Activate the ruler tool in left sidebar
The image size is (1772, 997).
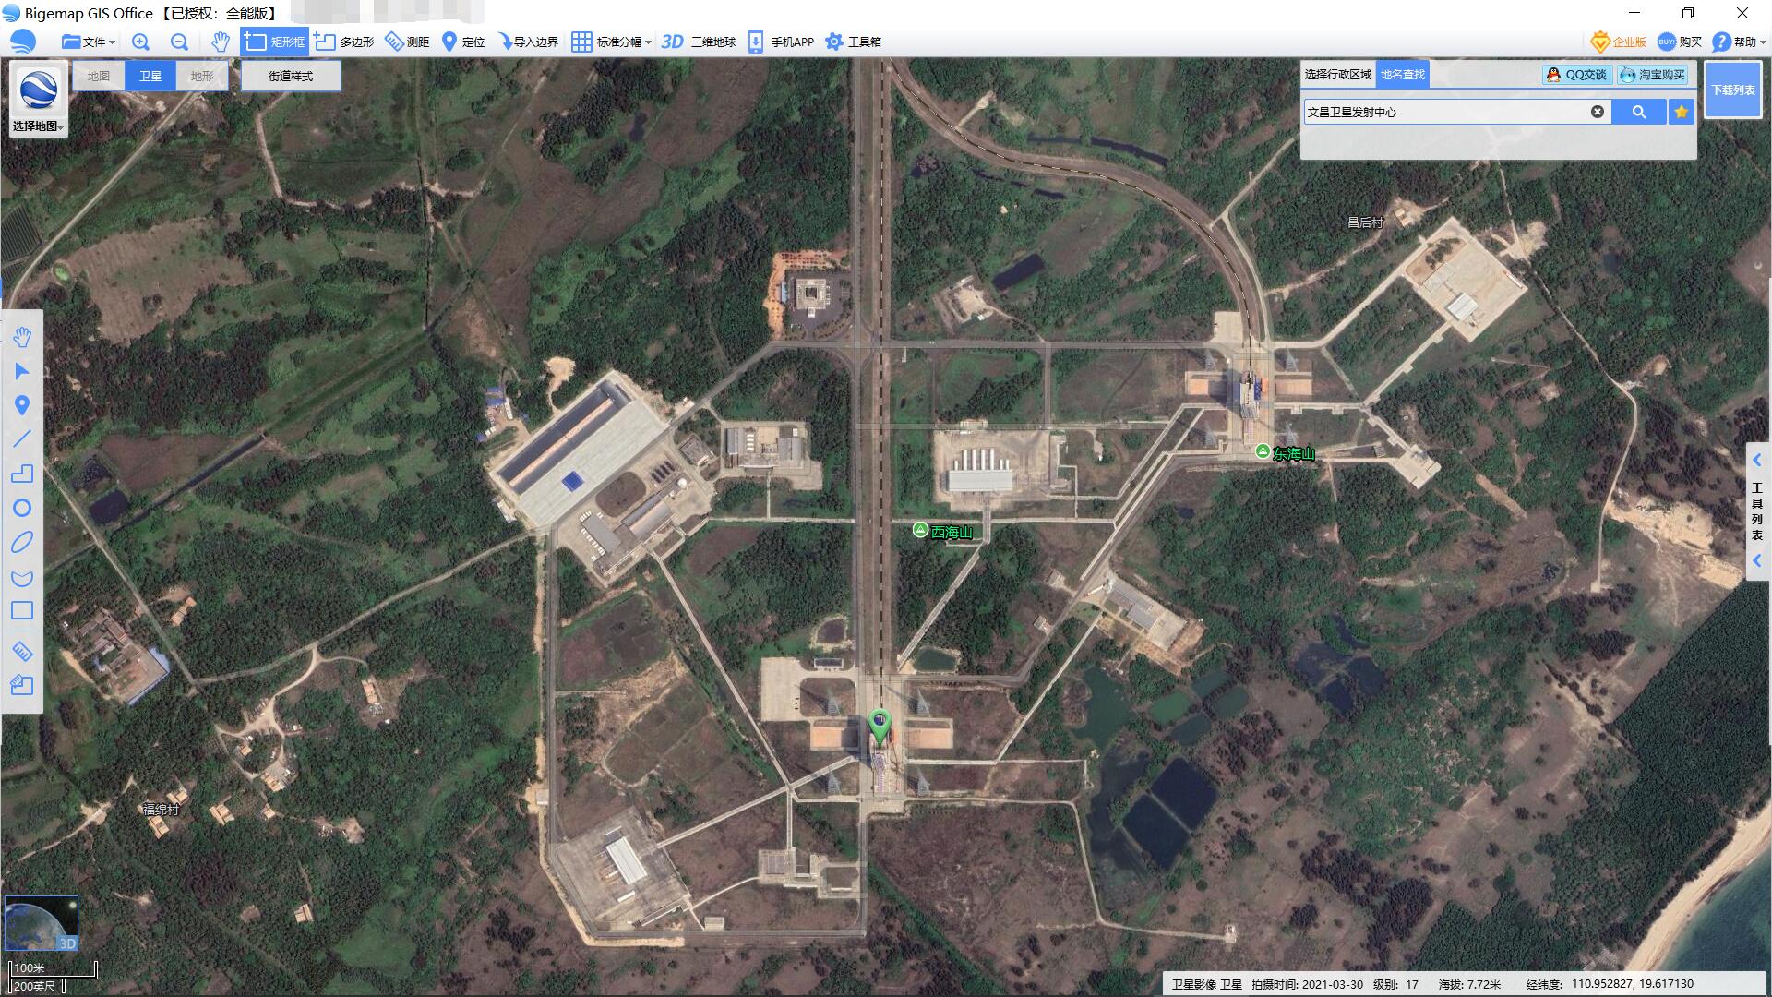coord(23,651)
